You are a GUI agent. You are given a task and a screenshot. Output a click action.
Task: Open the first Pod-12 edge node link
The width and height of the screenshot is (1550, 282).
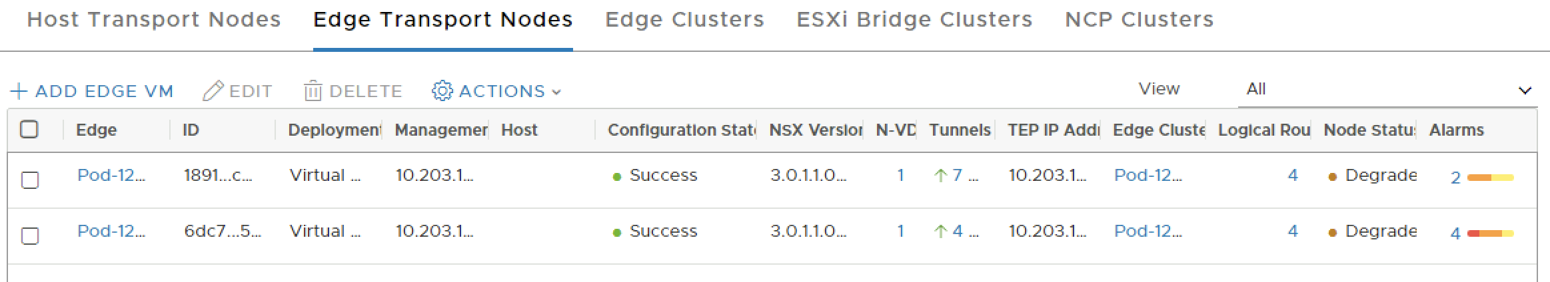(x=111, y=175)
